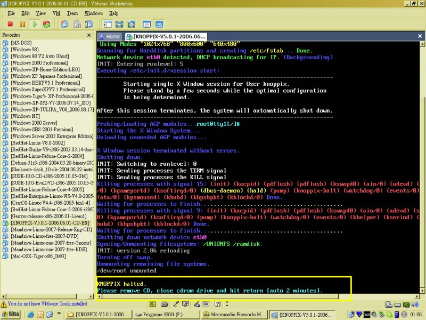Take a snapshot with the toolbar icon
Viewport: 426px width, 320px height.
coord(64,24)
